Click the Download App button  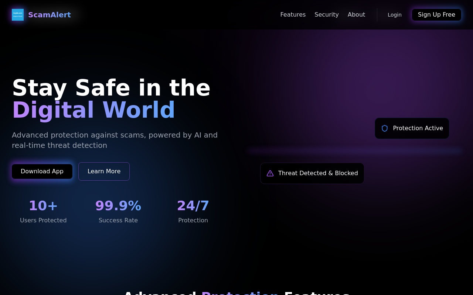pyautogui.click(x=42, y=171)
